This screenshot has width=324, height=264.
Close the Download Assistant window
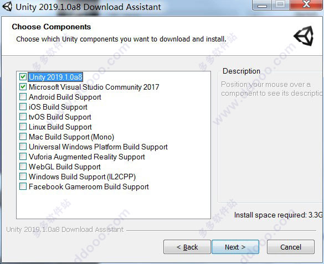307,5
